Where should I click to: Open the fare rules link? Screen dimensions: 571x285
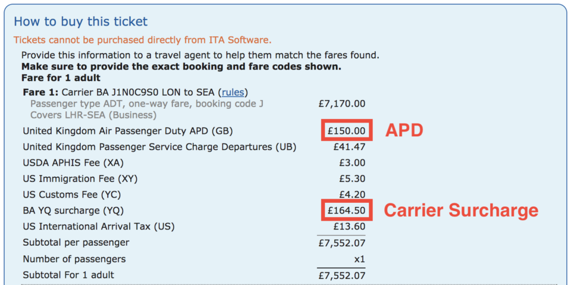coord(233,92)
